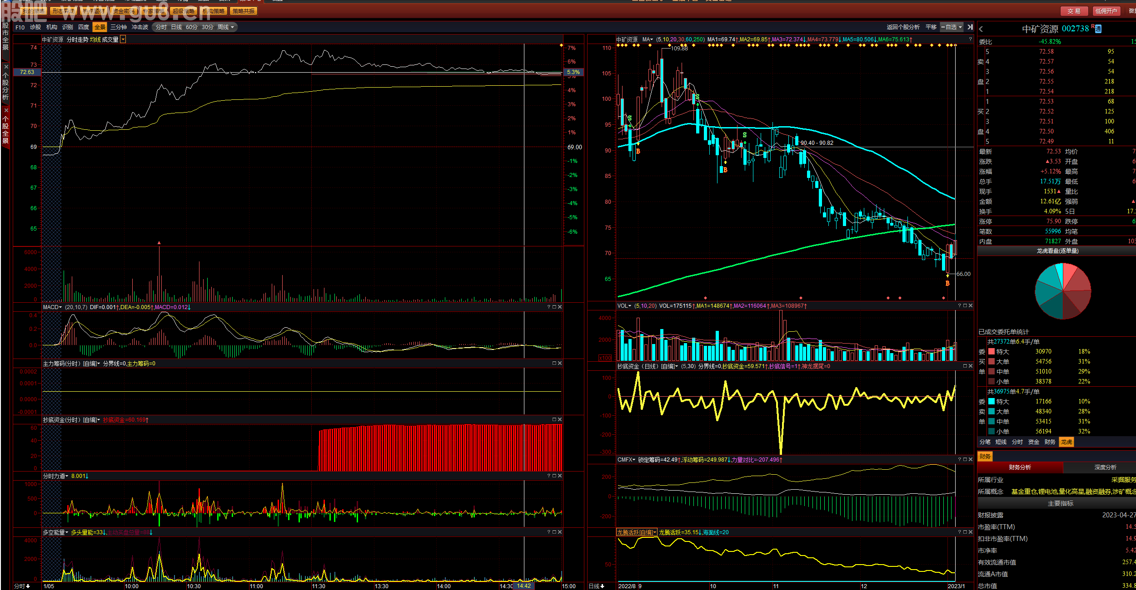
Task: Expand the 自选 watchlist dropdown
Action: click(x=952, y=27)
